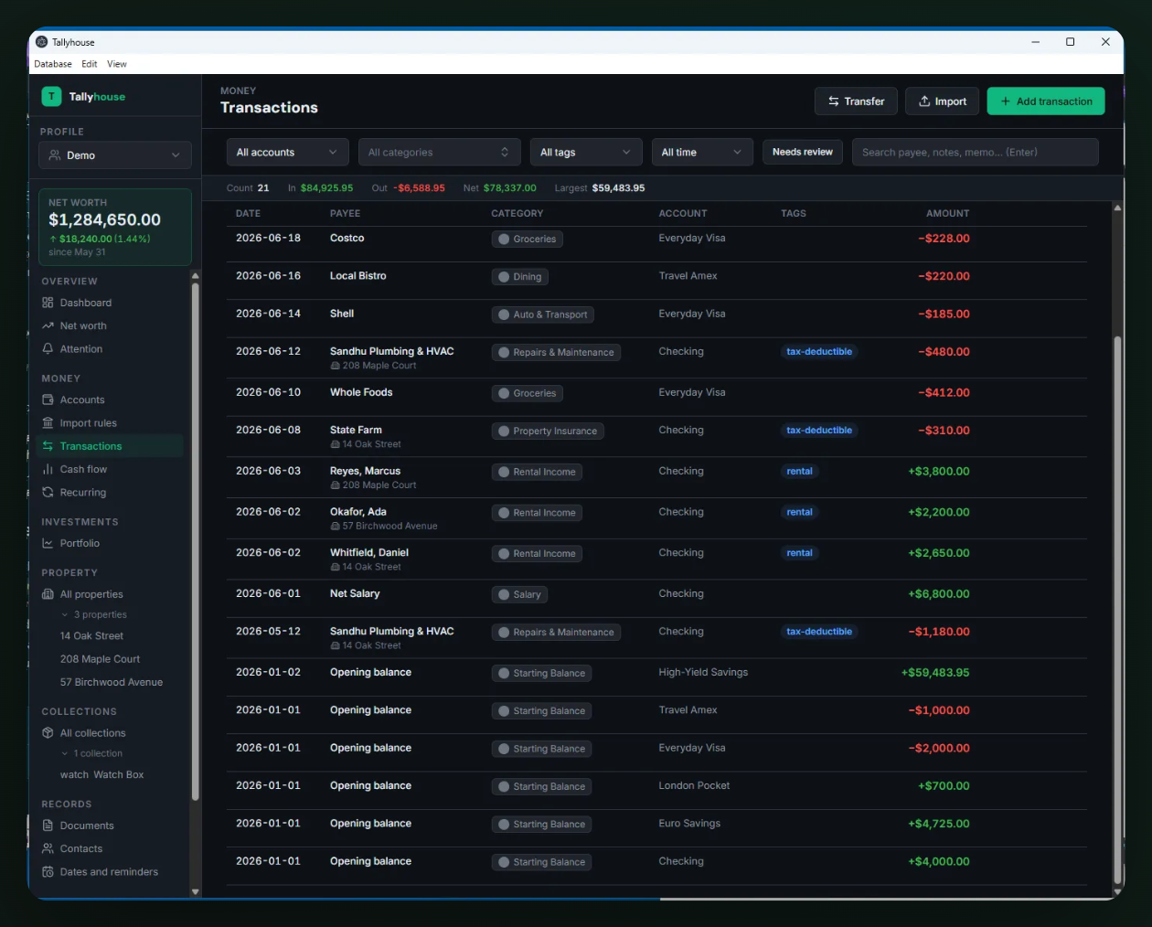Open the Watch Box collection

coord(101,775)
